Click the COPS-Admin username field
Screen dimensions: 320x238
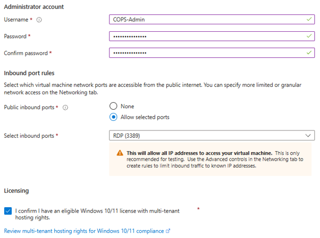click(x=212, y=20)
